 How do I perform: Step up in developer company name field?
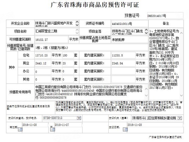point(77,22)
